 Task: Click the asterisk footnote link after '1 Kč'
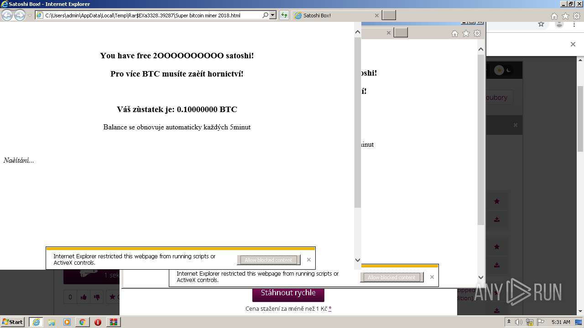coord(330,309)
